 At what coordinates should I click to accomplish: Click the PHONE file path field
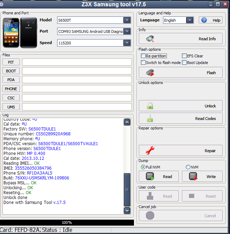pyautogui.click(x=77, y=89)
